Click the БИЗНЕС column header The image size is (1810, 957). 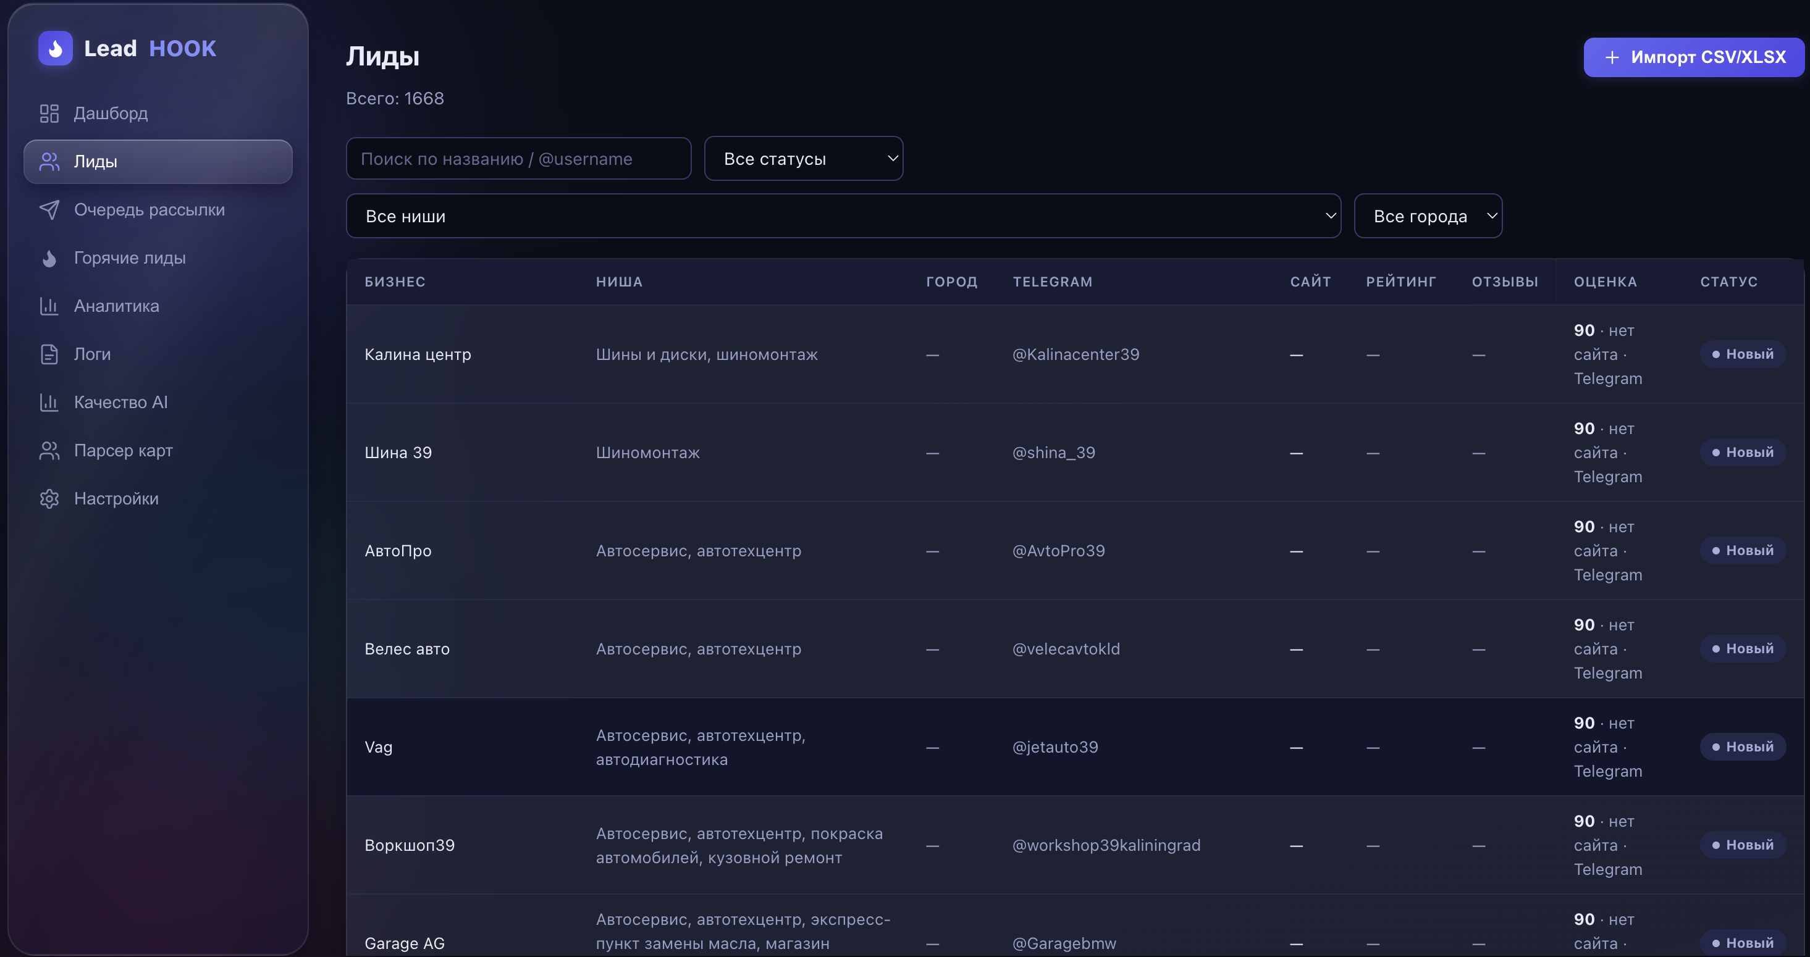395,282
